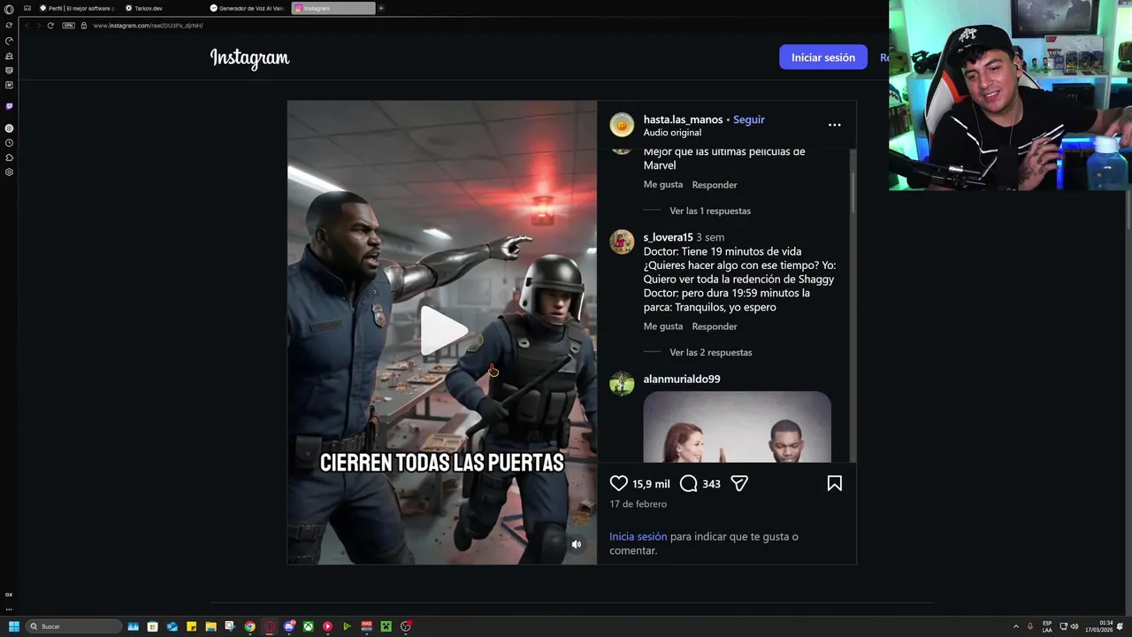The height and width of the screenshot is (637, 1132).
Task: Expand Ver las 1 respuestas
Action: tap(710, 211)
